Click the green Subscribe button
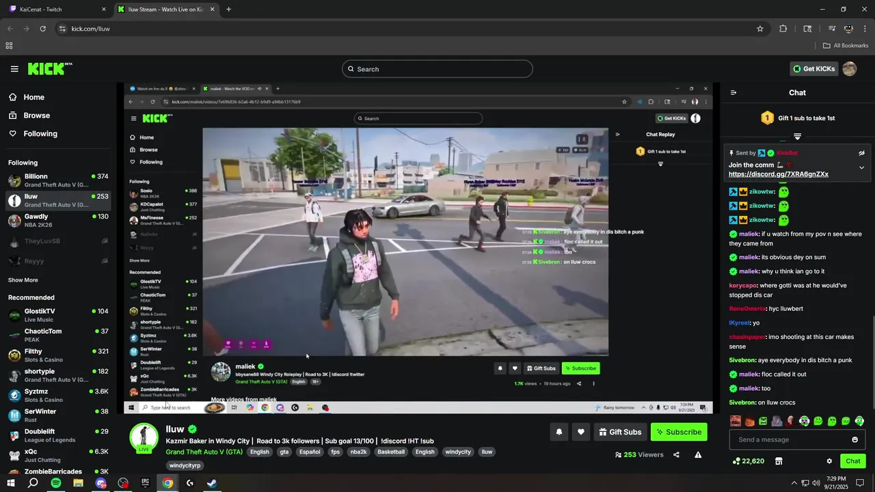875x492 pixels. tap(679, 432)
